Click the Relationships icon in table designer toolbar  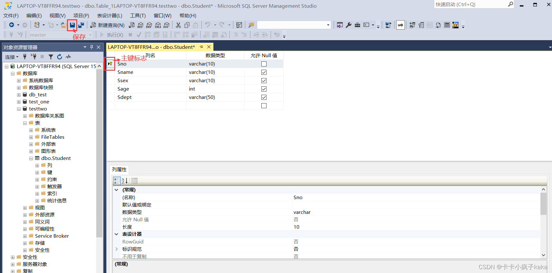(x=412, y=25)
